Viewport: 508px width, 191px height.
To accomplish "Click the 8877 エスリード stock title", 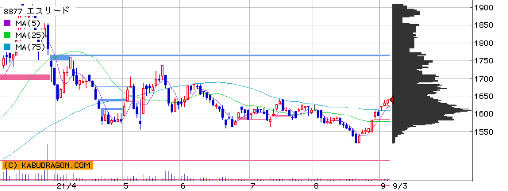I will point(36,11).
